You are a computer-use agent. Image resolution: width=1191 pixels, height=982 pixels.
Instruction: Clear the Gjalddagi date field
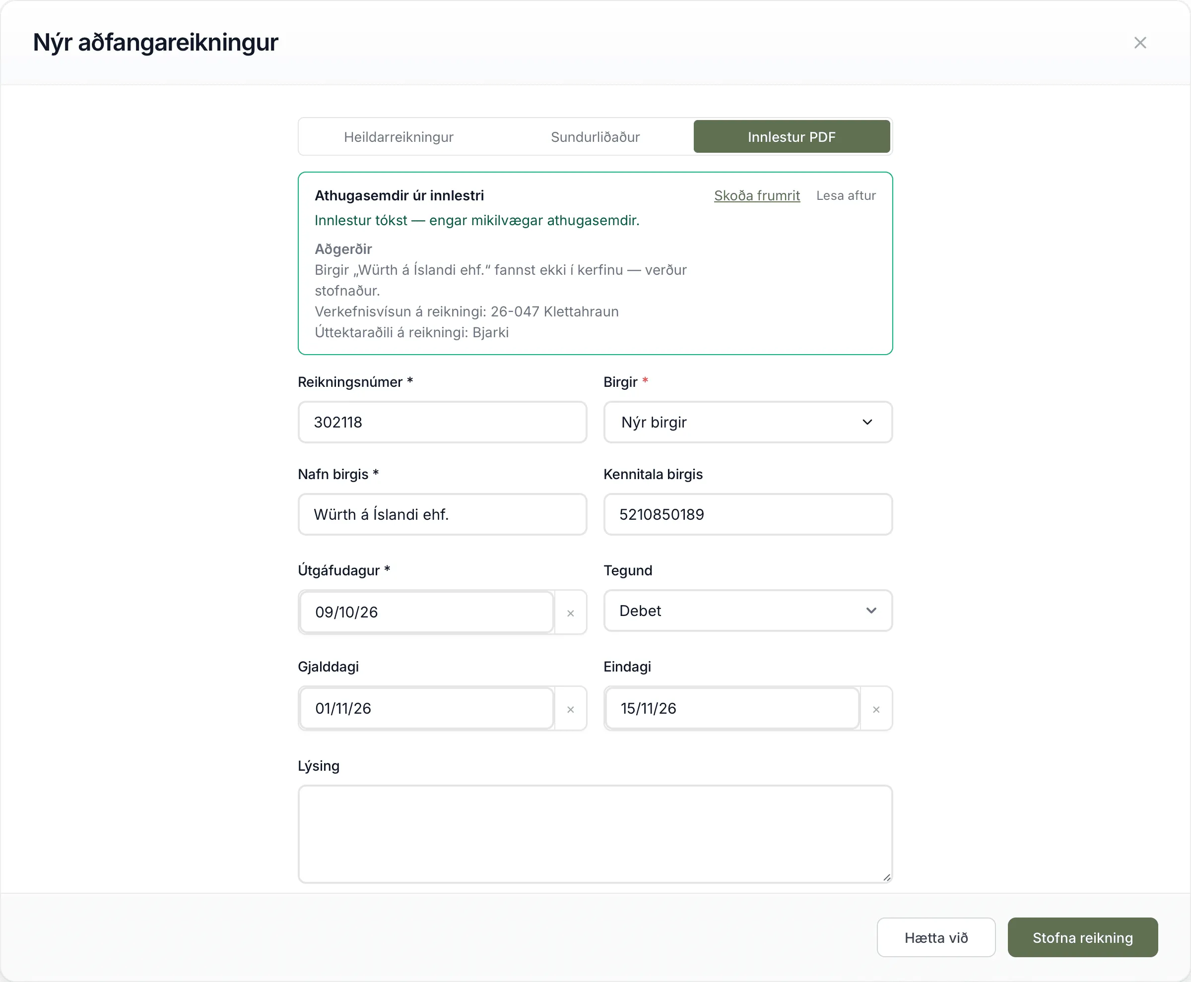[x=571, y=709]
